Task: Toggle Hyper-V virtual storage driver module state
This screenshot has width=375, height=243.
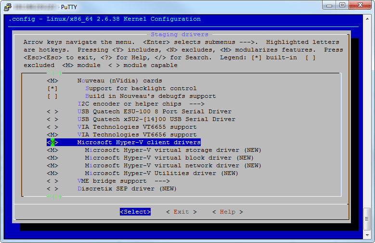Action: [x=52, y=150]
